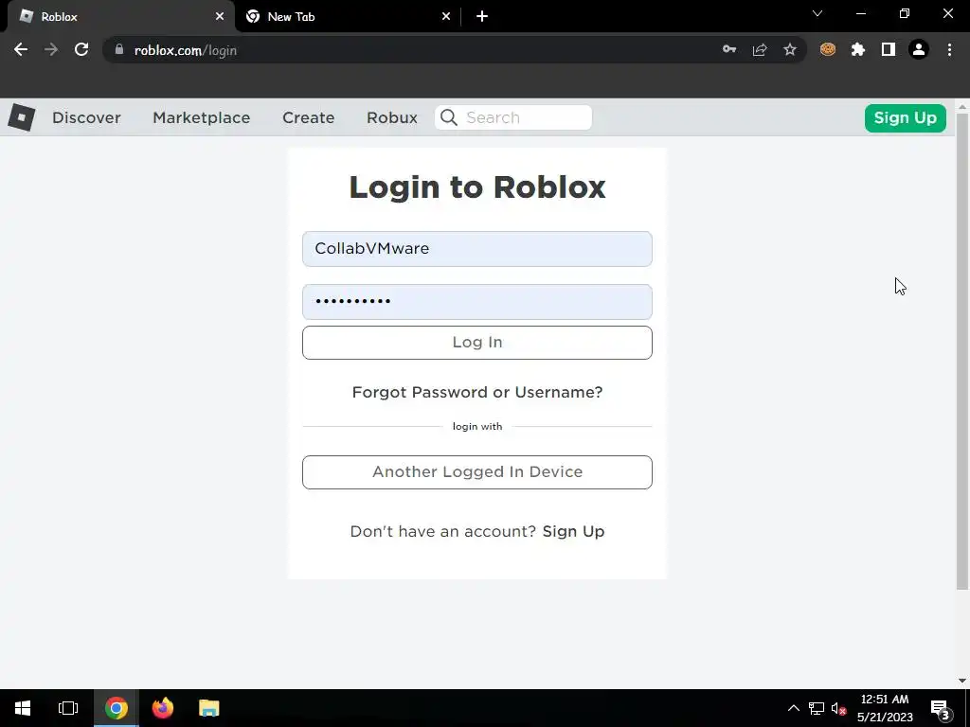Open File Explorer from the taskbar

click(x=209, y=708)
